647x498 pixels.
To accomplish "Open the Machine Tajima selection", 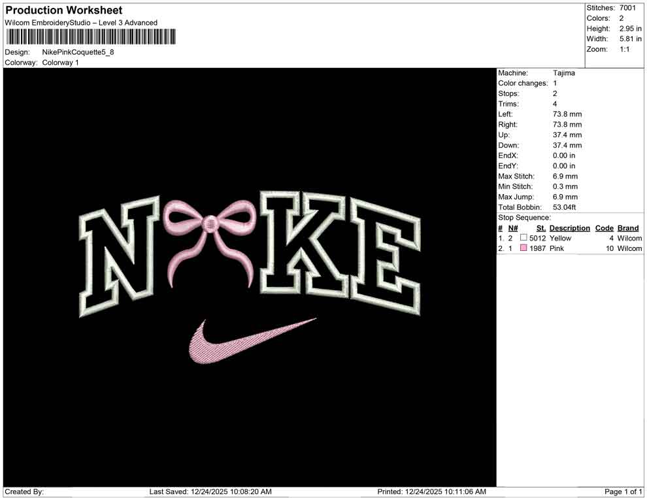I will pyautogui.click(x=565, y=73).
